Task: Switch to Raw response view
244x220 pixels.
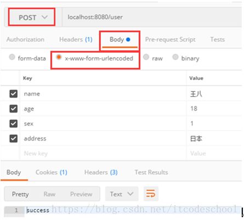Action: pyautogui.click(x=49, y=194)
